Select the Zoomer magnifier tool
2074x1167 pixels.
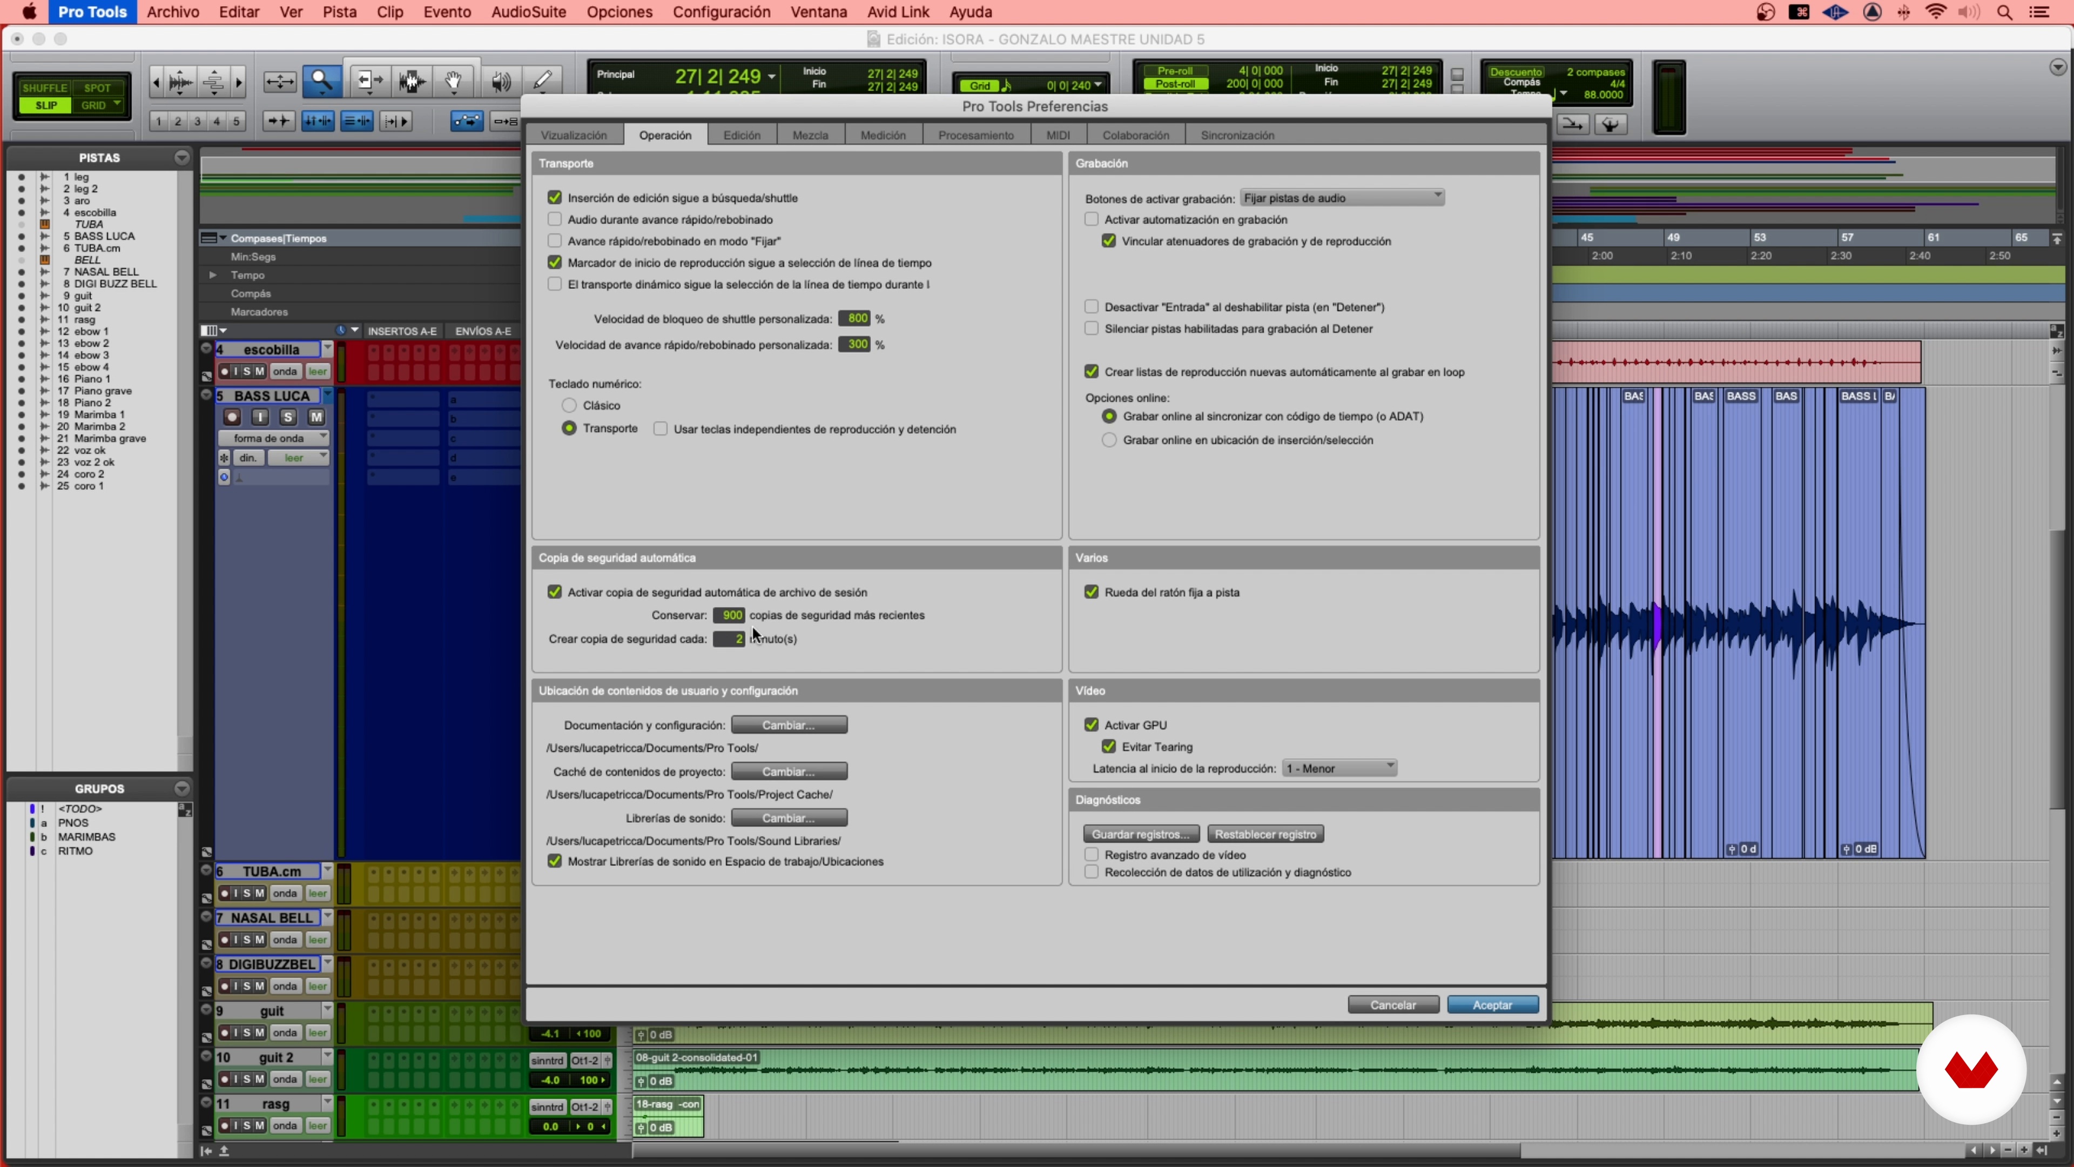321,81
